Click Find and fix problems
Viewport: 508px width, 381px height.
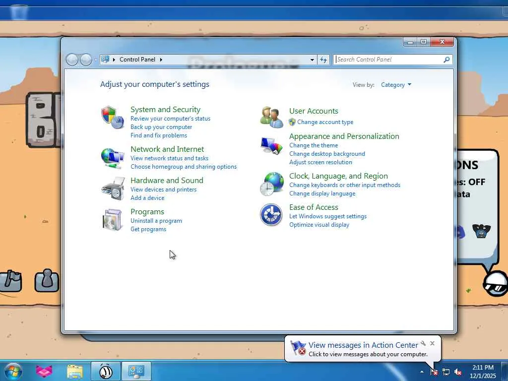pyautogui.click(x=159, y=135)
